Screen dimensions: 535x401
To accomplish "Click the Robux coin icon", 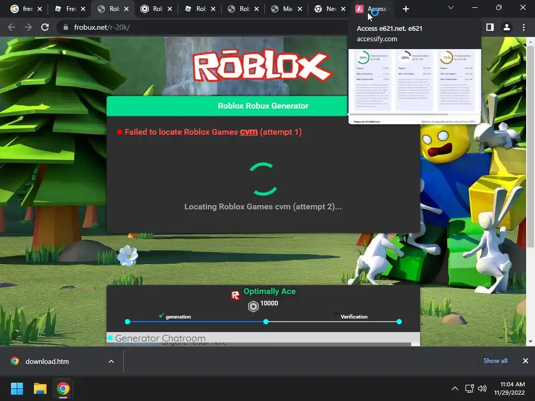I will (x=253, y=306).
